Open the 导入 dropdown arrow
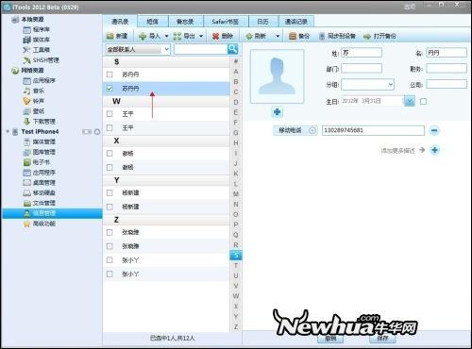The width and height of the screenshot is (472, 349). coord(166,36)
